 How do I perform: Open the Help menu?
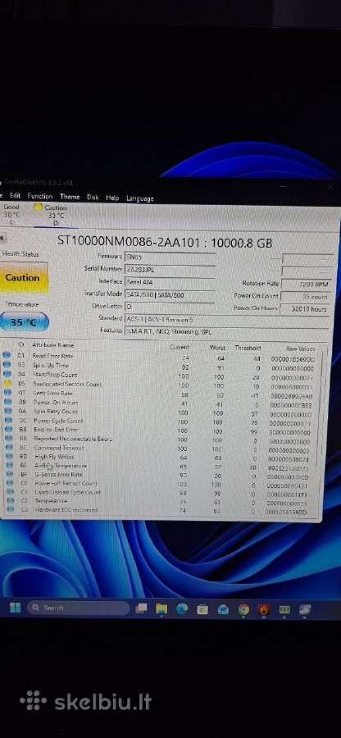click(112, 198)
